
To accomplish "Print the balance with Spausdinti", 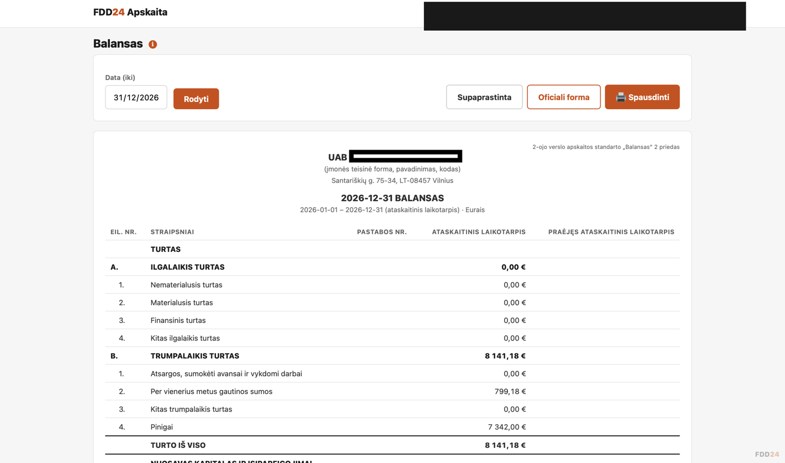I will coord(642,97).
